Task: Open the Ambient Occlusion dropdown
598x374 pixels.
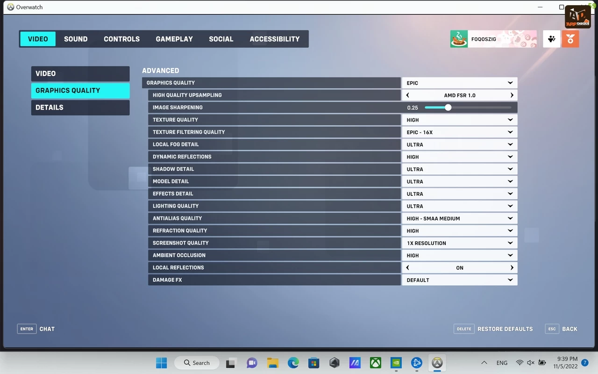Action: (x=460, y=255)
